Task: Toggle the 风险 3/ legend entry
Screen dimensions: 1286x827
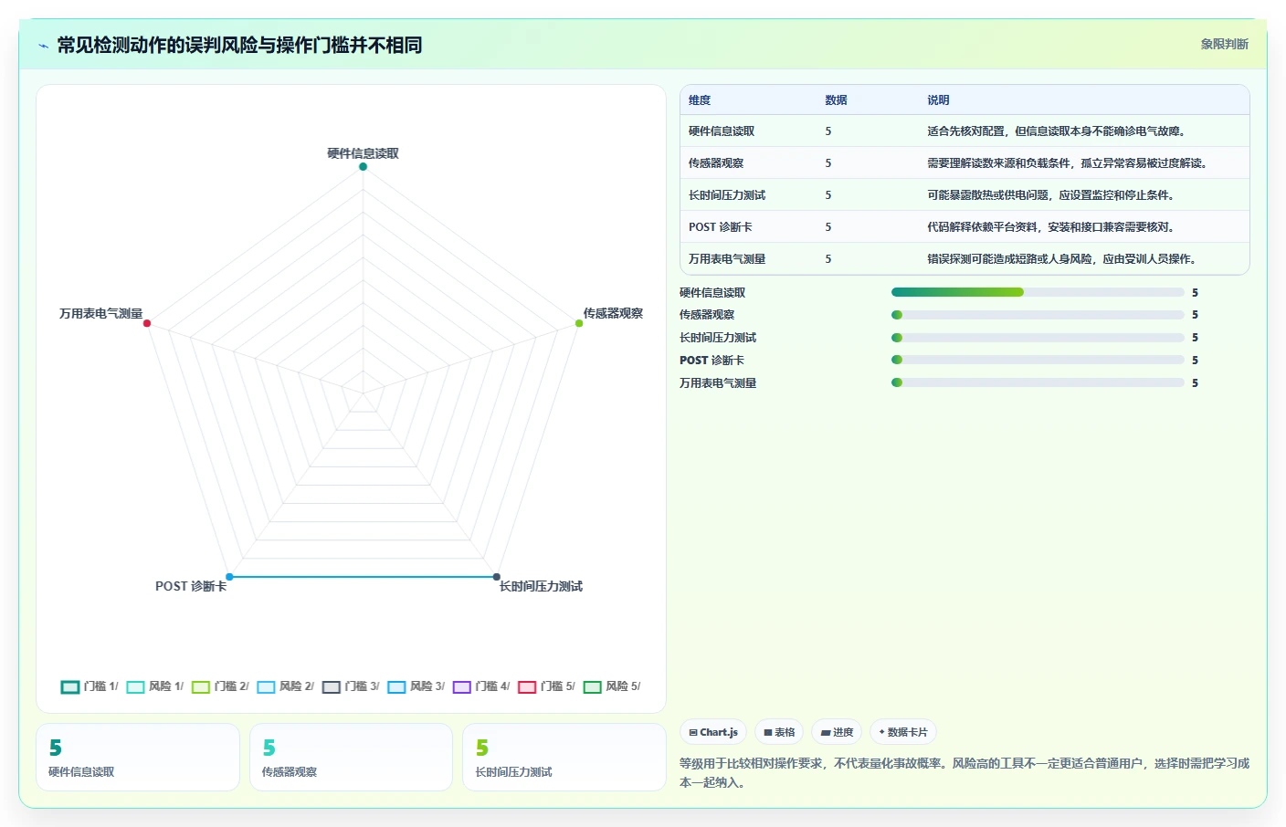Action: point(416,686)
